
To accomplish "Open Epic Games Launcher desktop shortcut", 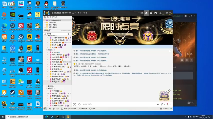I will (x=38, y=94).
